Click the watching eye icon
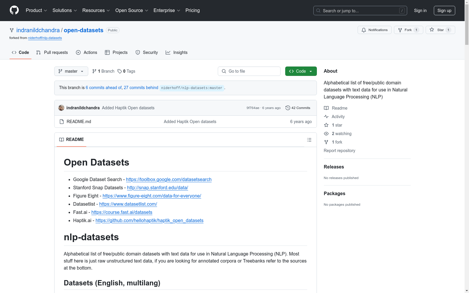Image resolution: width=469 pixels, height=293 pixels. [326, 134]
